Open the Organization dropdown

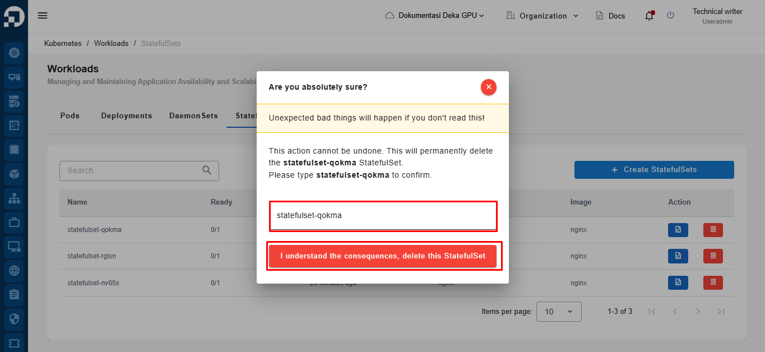542,16
